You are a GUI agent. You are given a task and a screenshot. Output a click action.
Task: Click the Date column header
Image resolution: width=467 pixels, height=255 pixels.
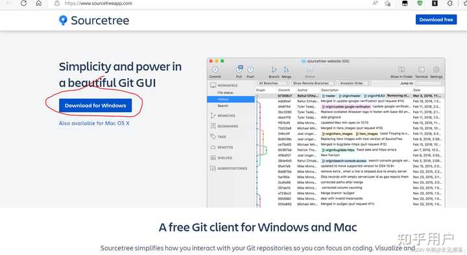[x=416, y=90]
